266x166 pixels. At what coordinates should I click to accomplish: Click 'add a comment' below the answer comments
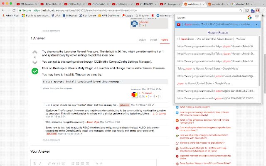51,140
